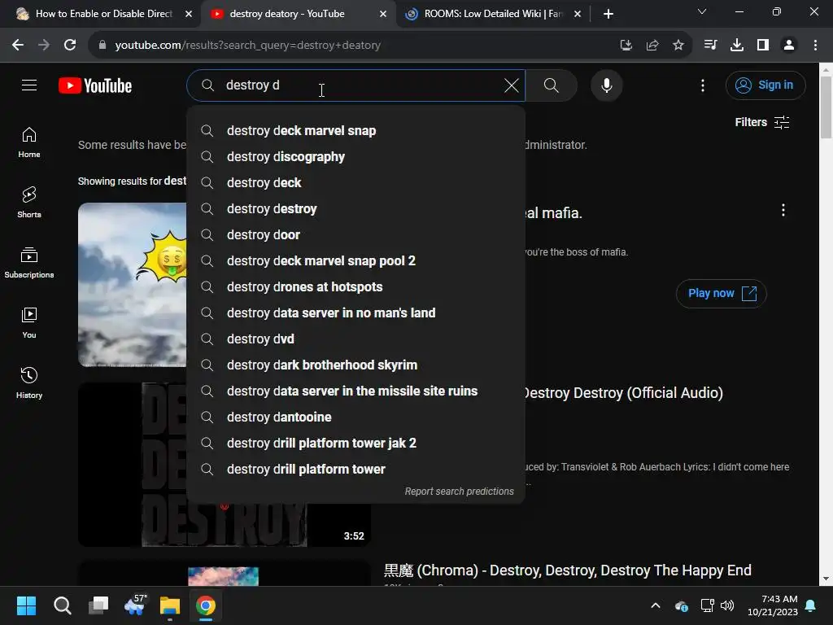Show hidden system tray icons
The height and width of the screenshot is (625, 833).
point(656,605)
